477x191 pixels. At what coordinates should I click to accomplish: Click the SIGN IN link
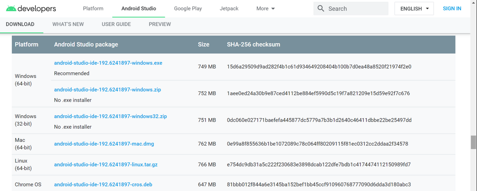[452, 9]
